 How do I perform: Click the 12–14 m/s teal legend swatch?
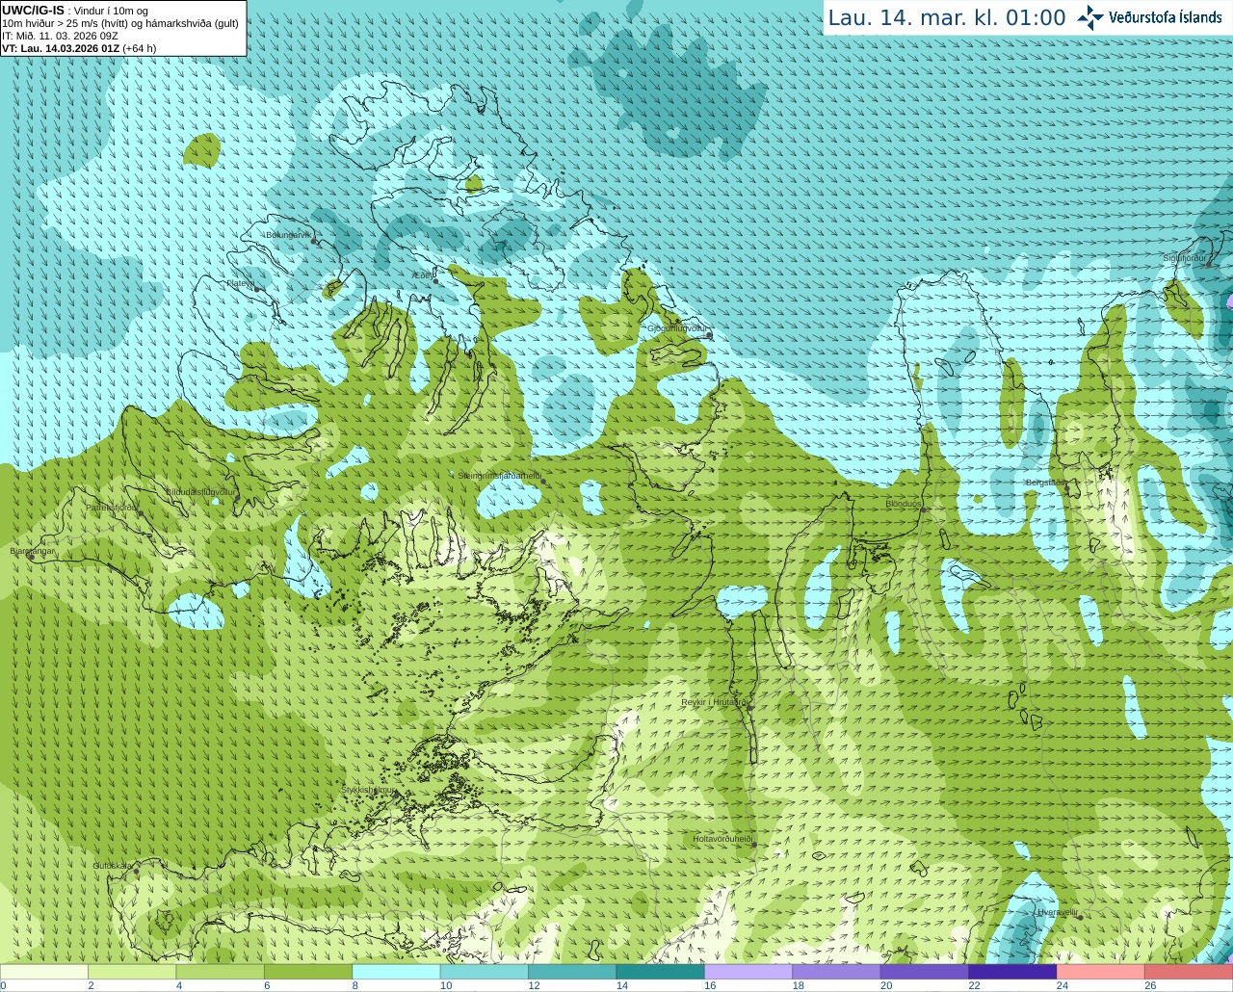572,972
